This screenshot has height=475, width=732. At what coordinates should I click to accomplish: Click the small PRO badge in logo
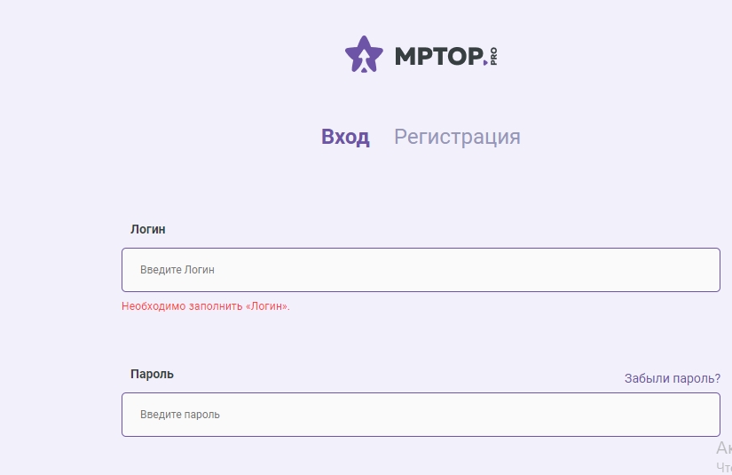[493, 55]
